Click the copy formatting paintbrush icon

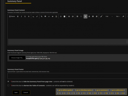point(101,16)
